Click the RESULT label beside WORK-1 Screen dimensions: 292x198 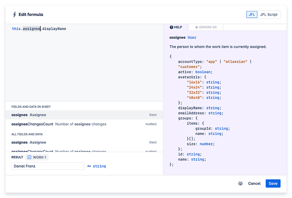coord(17,157)
